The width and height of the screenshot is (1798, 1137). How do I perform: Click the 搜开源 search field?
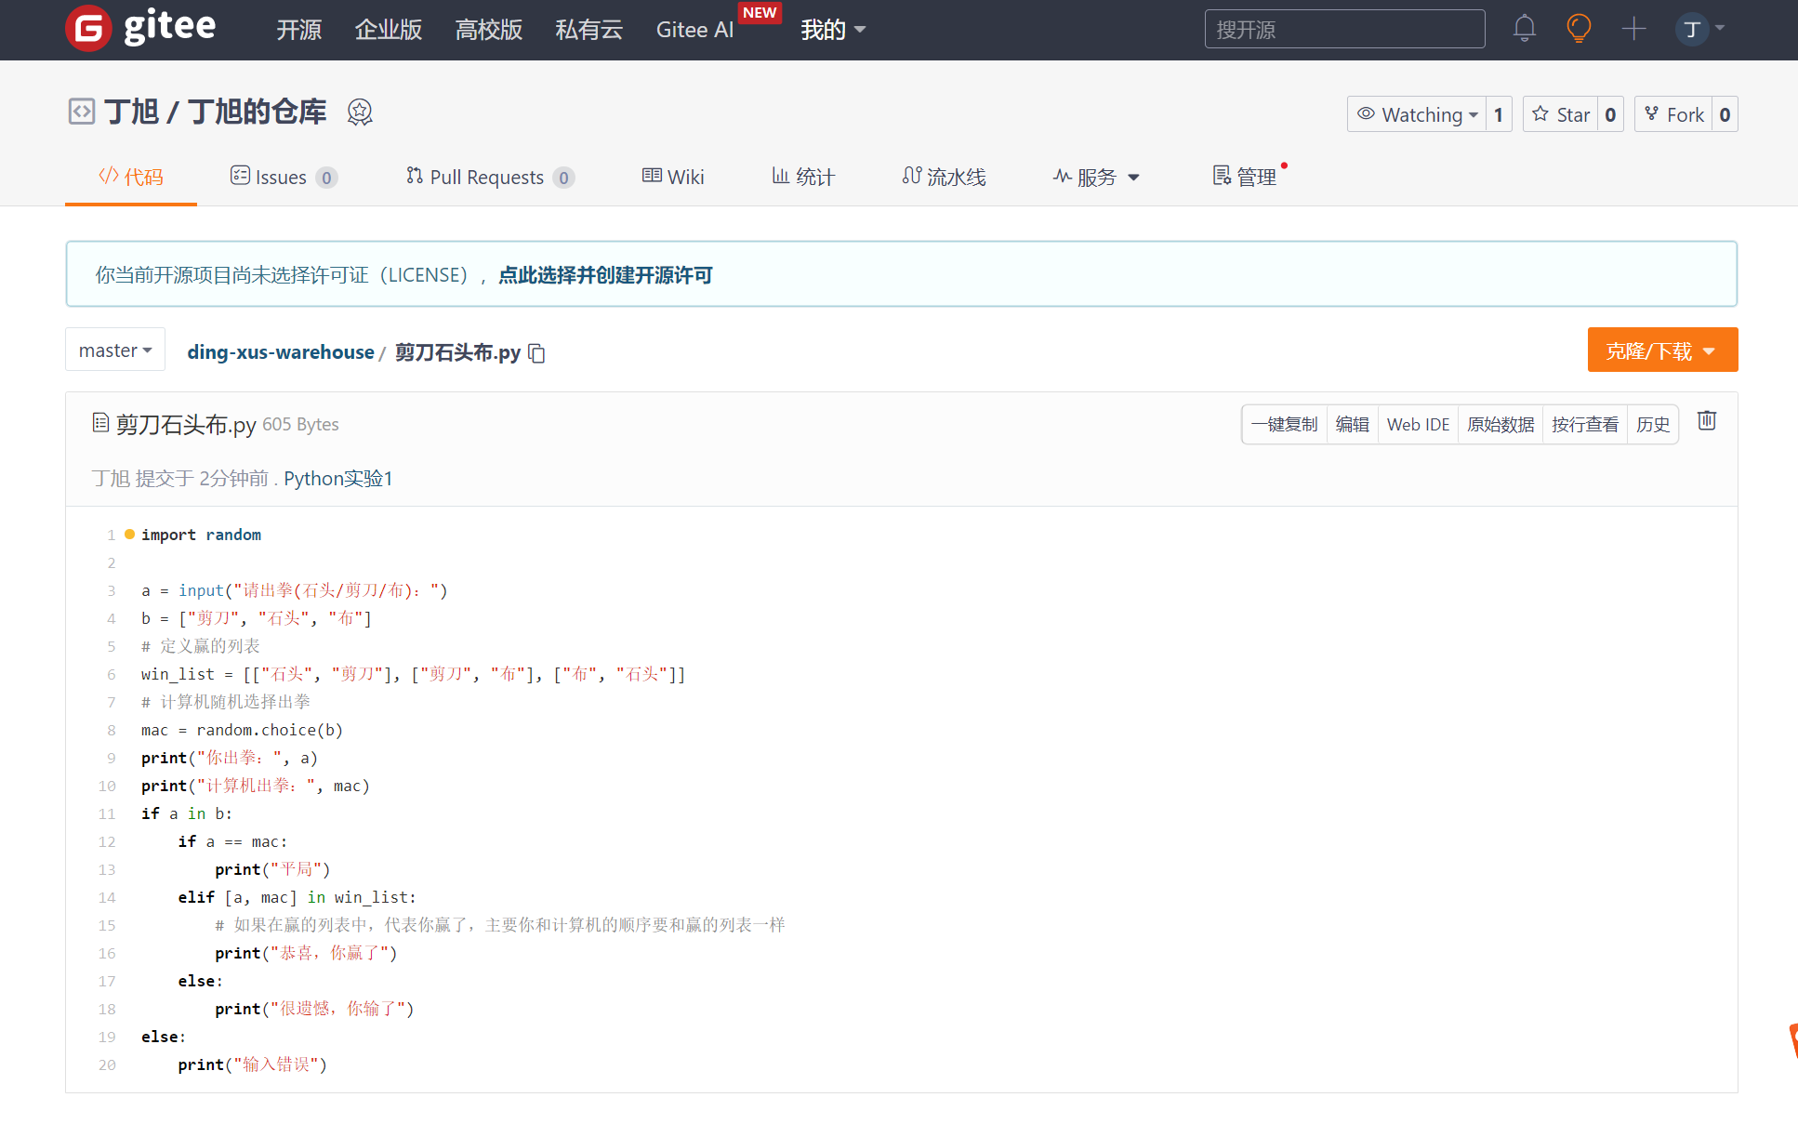[1344, 30]
